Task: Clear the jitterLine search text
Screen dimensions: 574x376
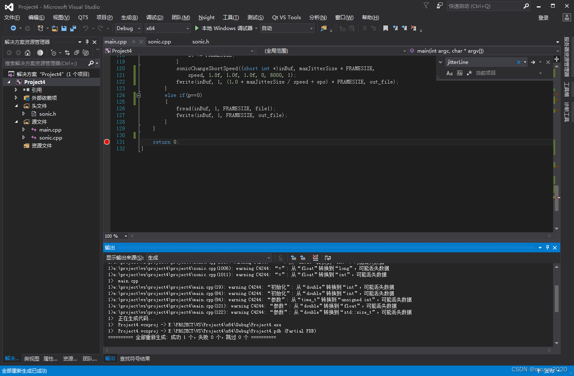Action: (x=519, y=62)
